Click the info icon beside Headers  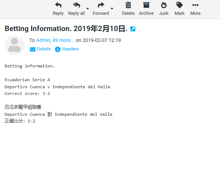pos(58,49)
